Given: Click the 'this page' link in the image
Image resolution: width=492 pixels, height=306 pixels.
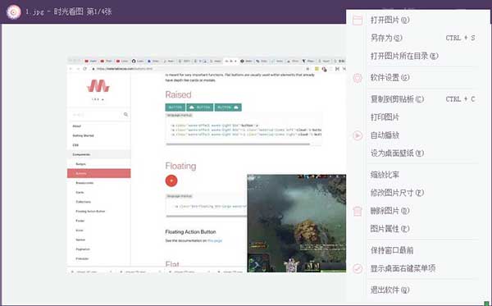Looking at the screenshot, I should pos(215,240).
